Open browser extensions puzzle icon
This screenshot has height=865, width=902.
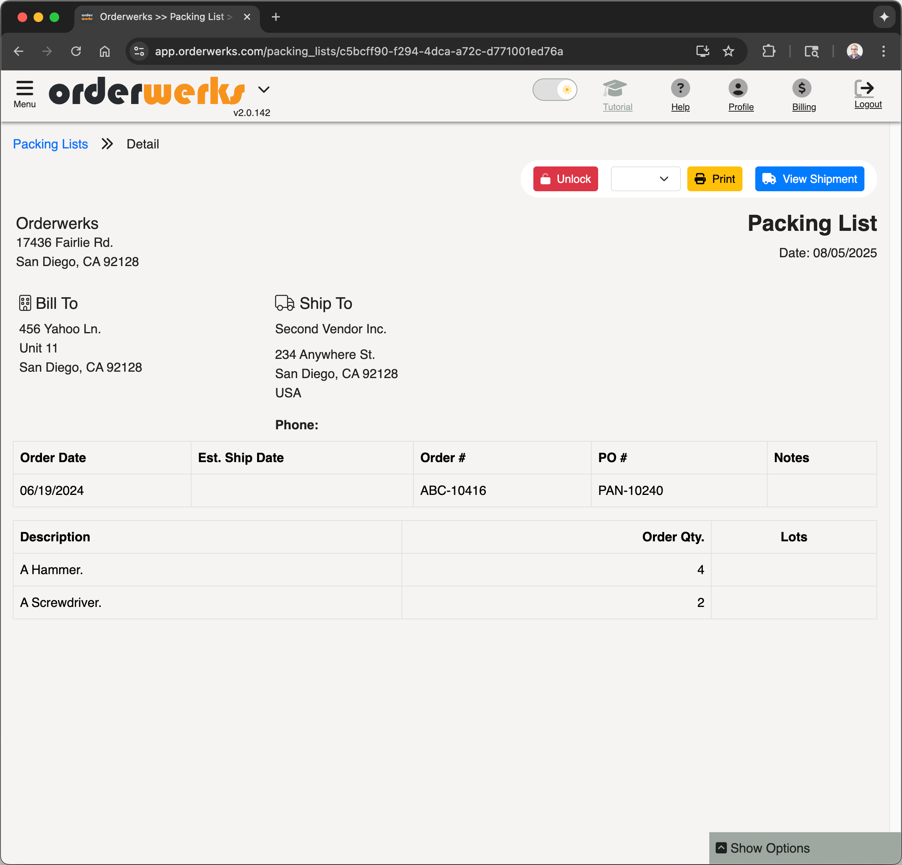click(768, 51)
